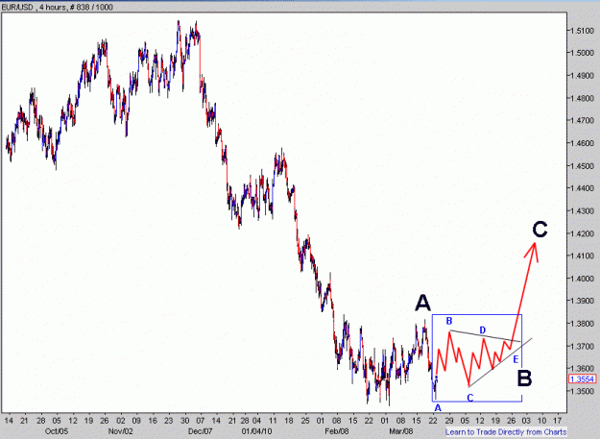600x439 pixels.
Task: Select the Feb/08 month label on time axis
Action: [337, 431]
